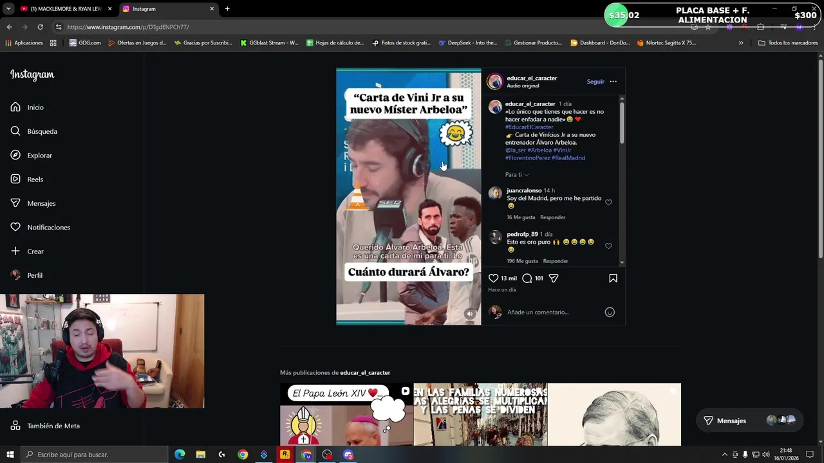The height and width of the screenshot is (463, 824).
Task: Open Reels from the sidebar
Action: tap(27, 179)
